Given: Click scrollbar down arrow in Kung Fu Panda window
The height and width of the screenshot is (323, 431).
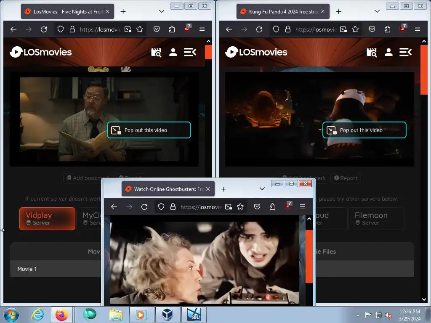Looking at the screenshot, I should pyautogui.click(x=424, y=299).
